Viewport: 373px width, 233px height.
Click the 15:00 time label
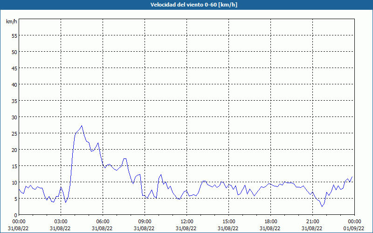pyautogui.click(x=228, y=222)
